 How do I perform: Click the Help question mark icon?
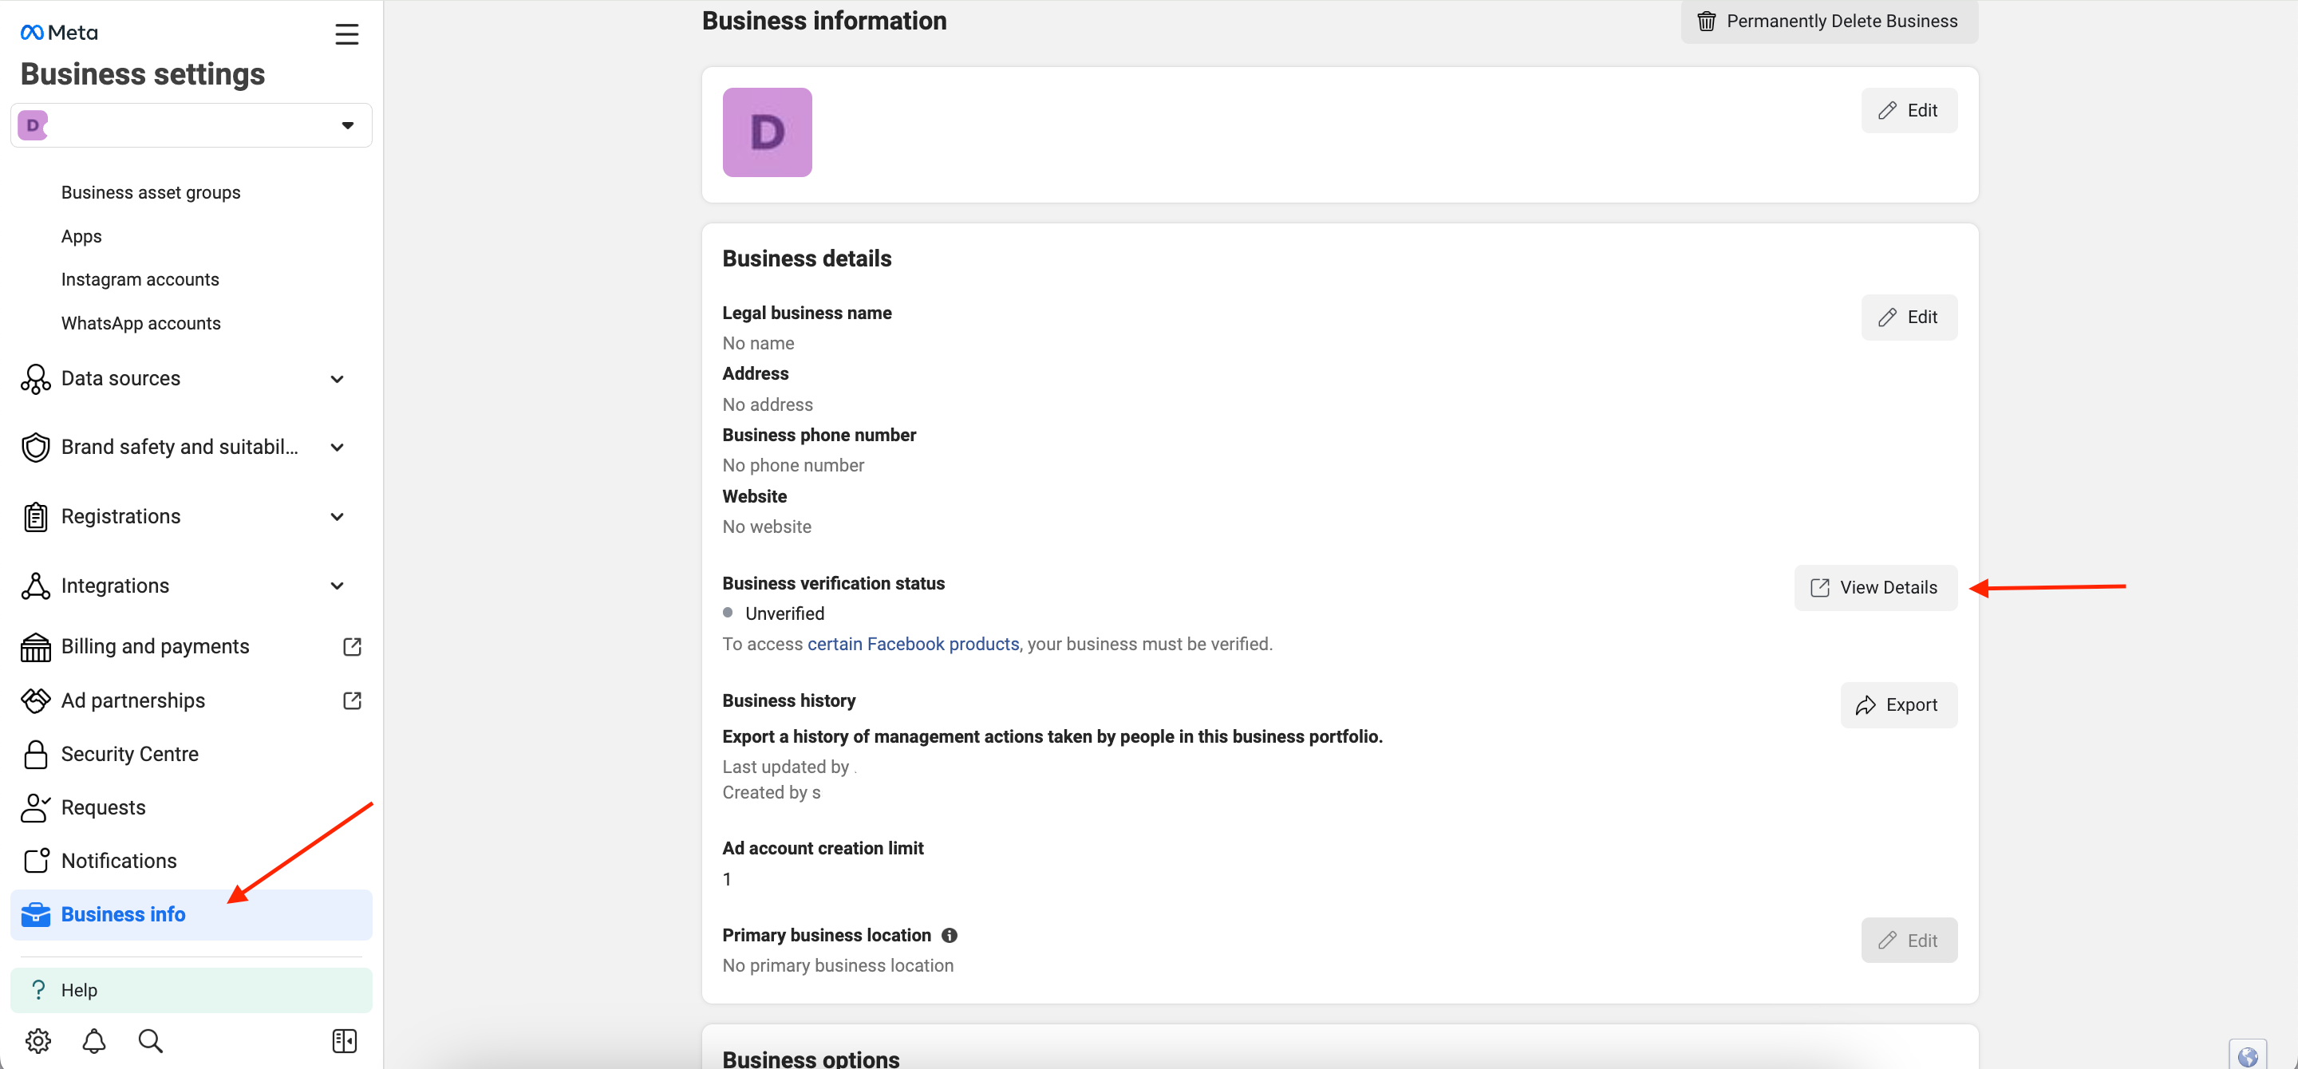coord(38,990)
